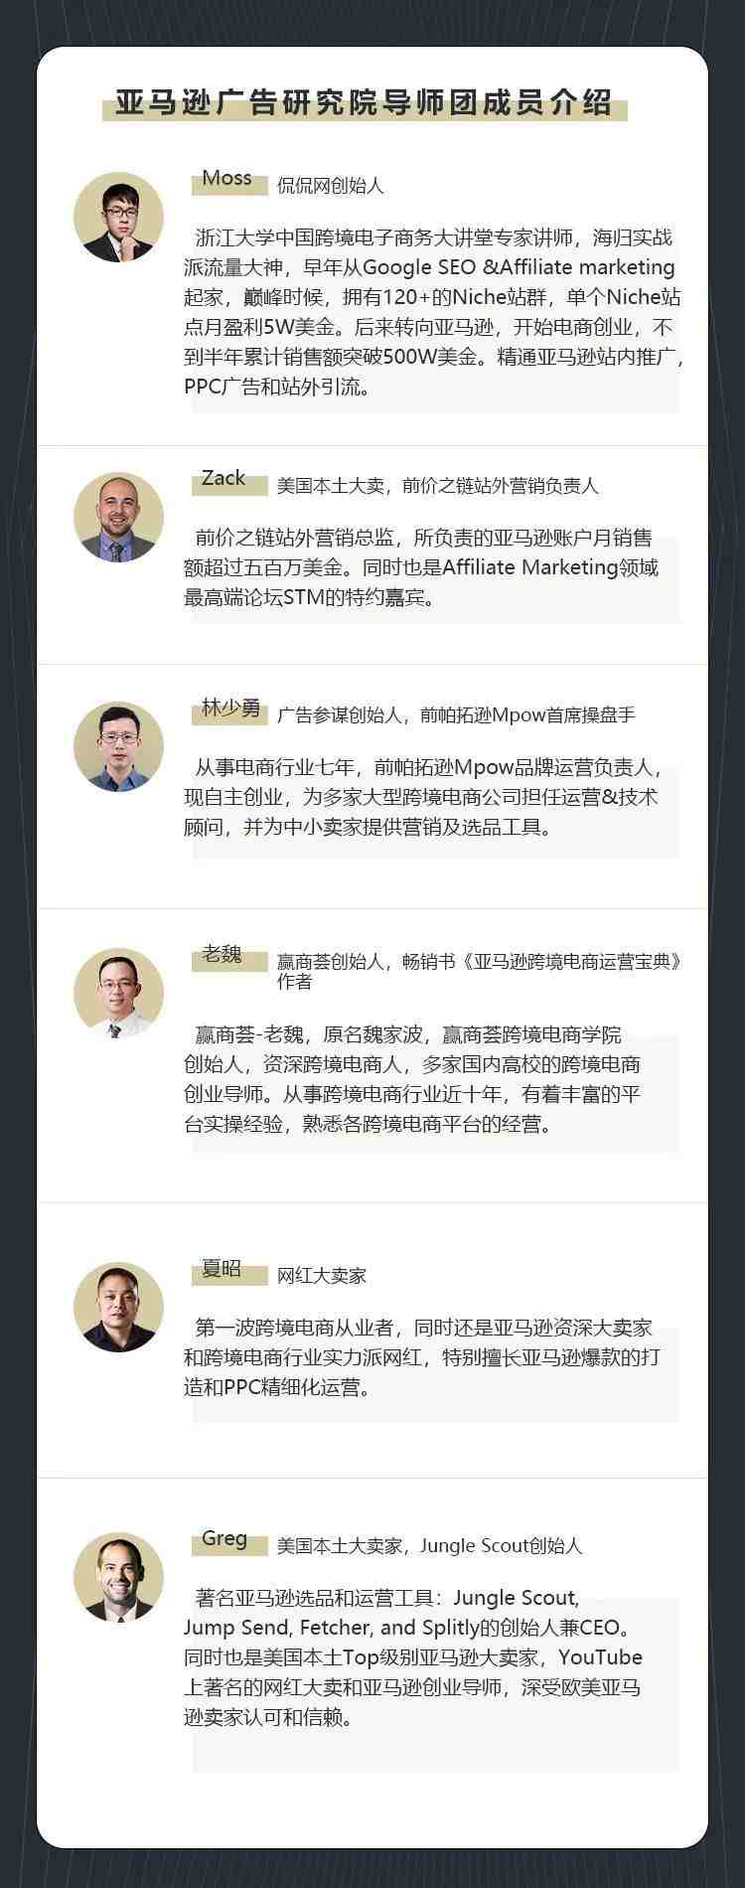
Task: Select the Zack name label
Action: [x=223, y=478]
